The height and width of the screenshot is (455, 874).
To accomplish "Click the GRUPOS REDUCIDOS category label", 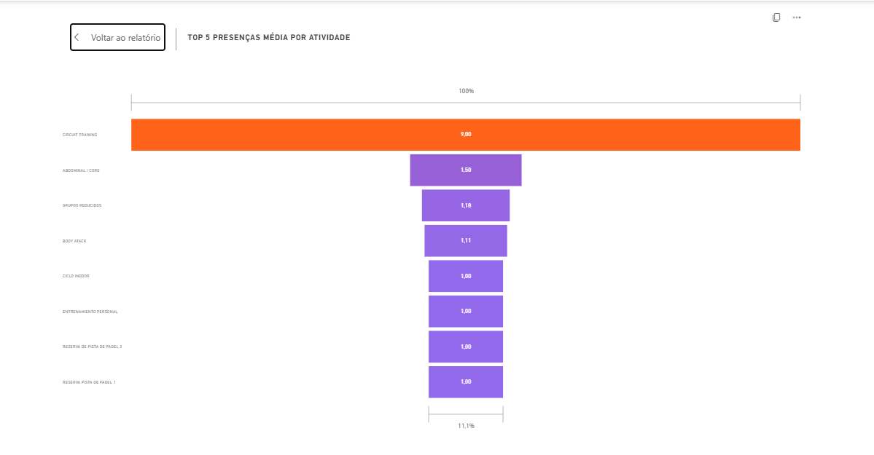I will coord(82,205).
